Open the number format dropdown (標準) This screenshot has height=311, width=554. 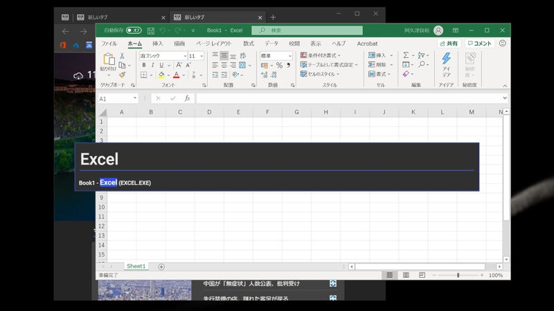click(x=289, y=56)
